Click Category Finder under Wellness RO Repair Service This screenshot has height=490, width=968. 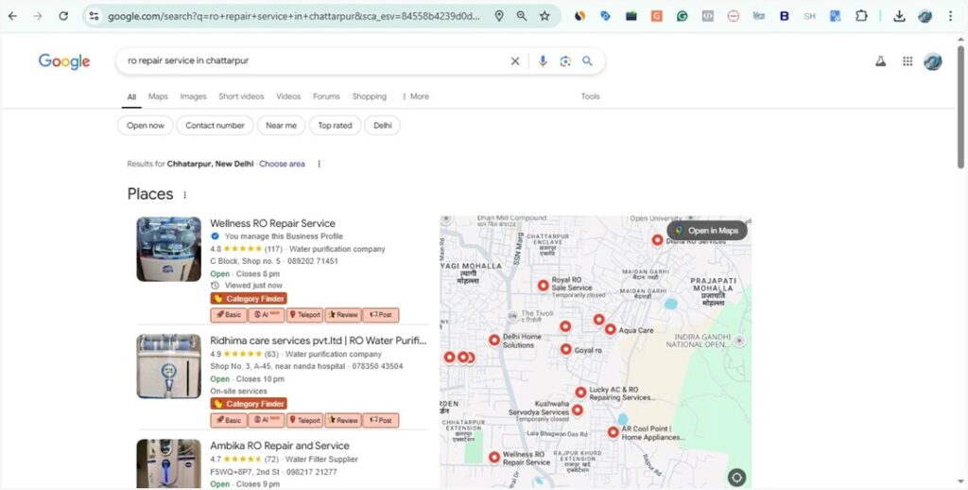coord(249,299)
